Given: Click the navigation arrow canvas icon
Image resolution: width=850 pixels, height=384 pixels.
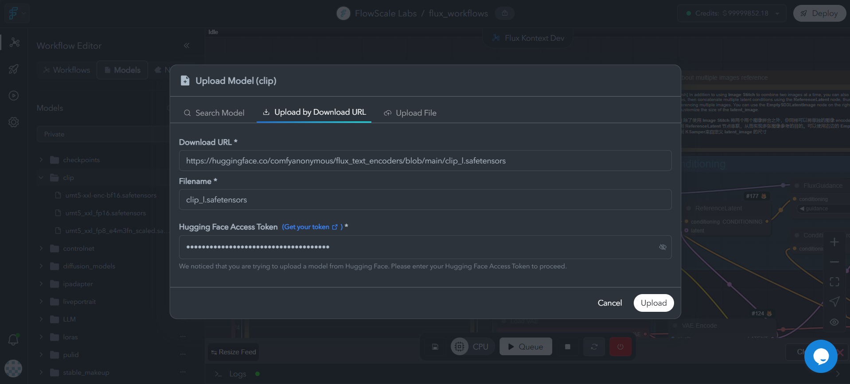Looking at the screenshot, I should (x=834, y=302).
